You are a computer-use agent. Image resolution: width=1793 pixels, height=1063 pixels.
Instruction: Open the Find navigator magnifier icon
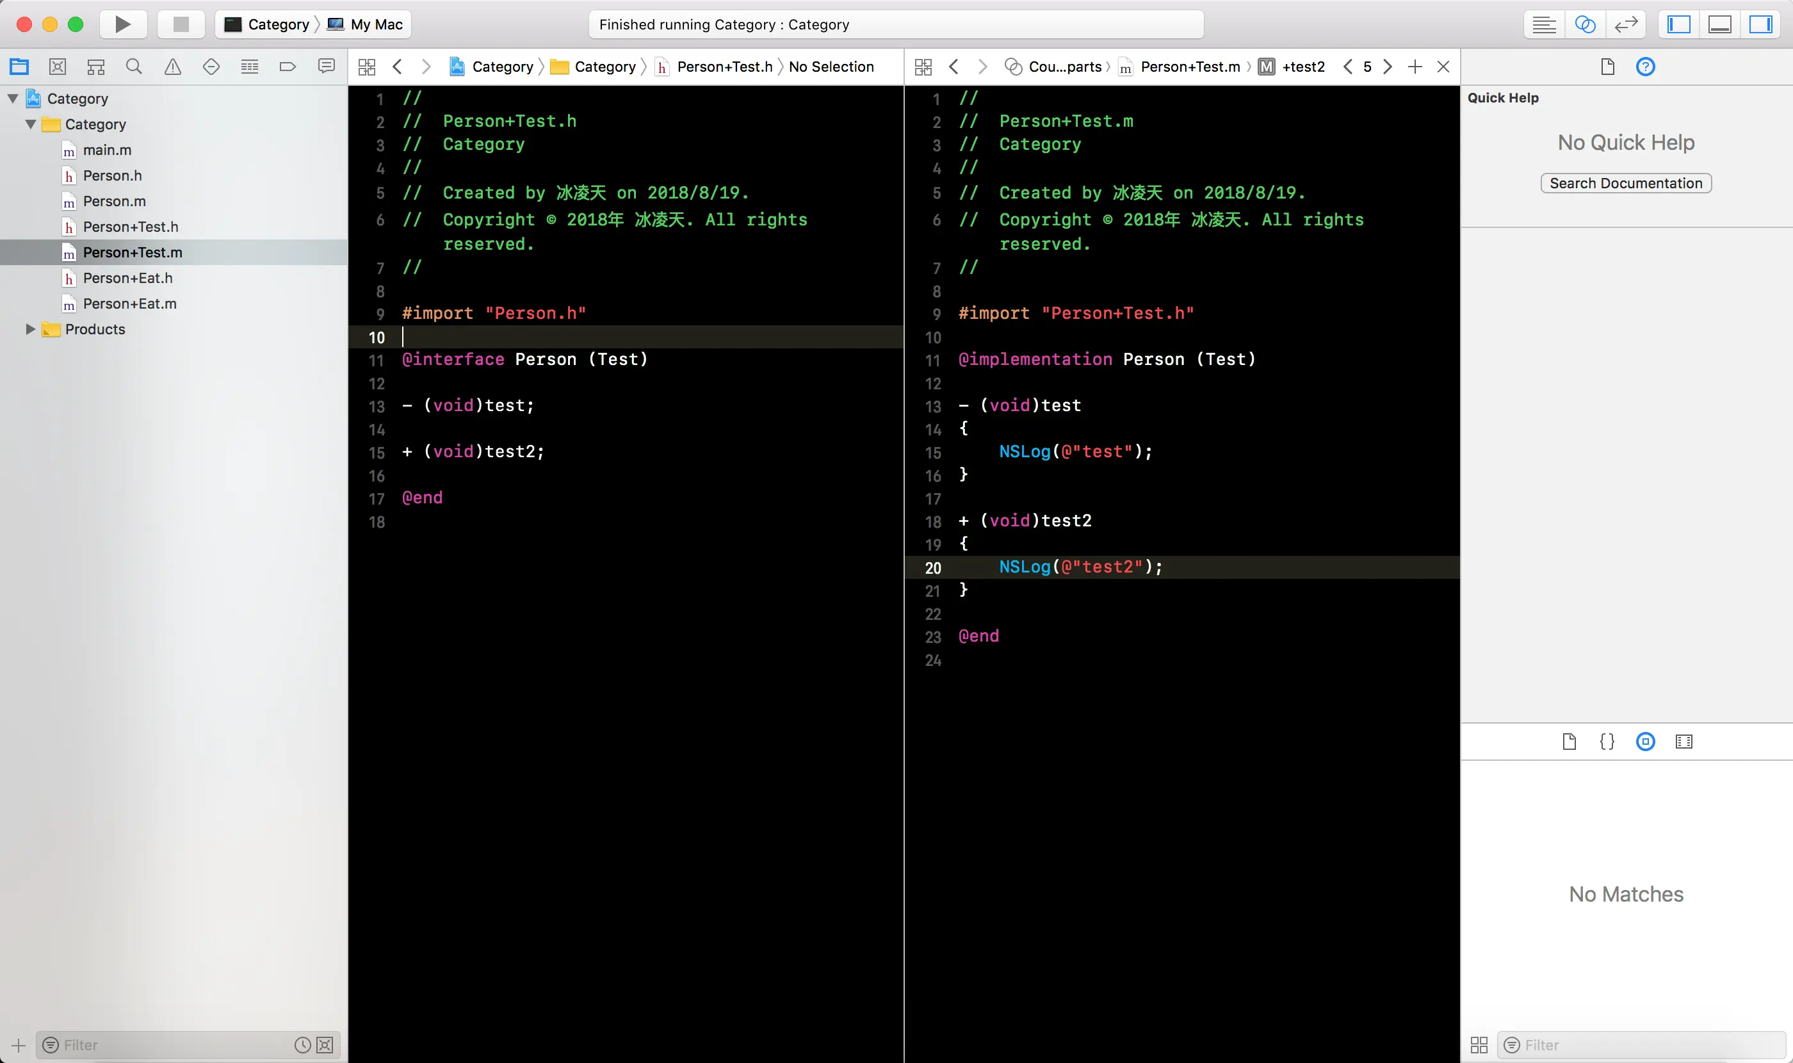(134, 67)
